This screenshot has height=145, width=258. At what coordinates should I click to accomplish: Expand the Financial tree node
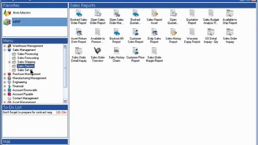click(x=5, y=86)
